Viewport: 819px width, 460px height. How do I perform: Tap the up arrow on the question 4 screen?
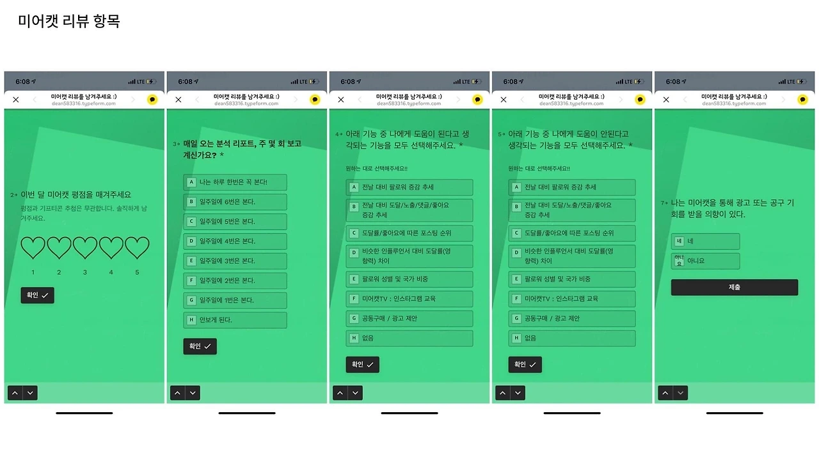click(340, 393)
